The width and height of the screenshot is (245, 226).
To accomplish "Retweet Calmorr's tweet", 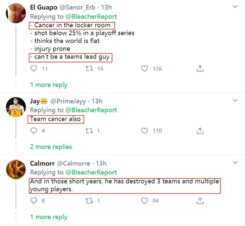I will point(89,201).
